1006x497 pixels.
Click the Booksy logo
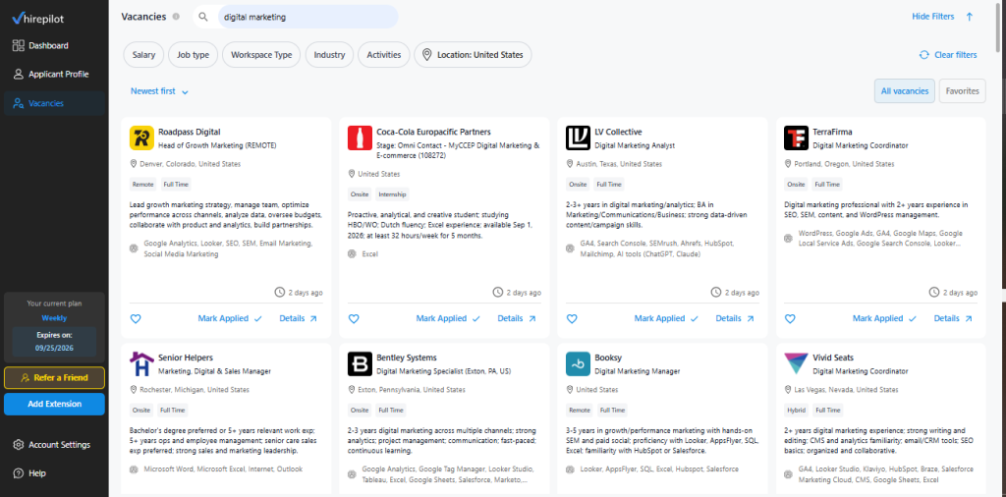click(578, 363)
